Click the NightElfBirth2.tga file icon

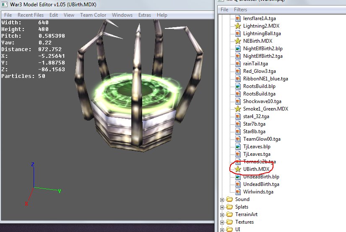click(x=238, y=56)
